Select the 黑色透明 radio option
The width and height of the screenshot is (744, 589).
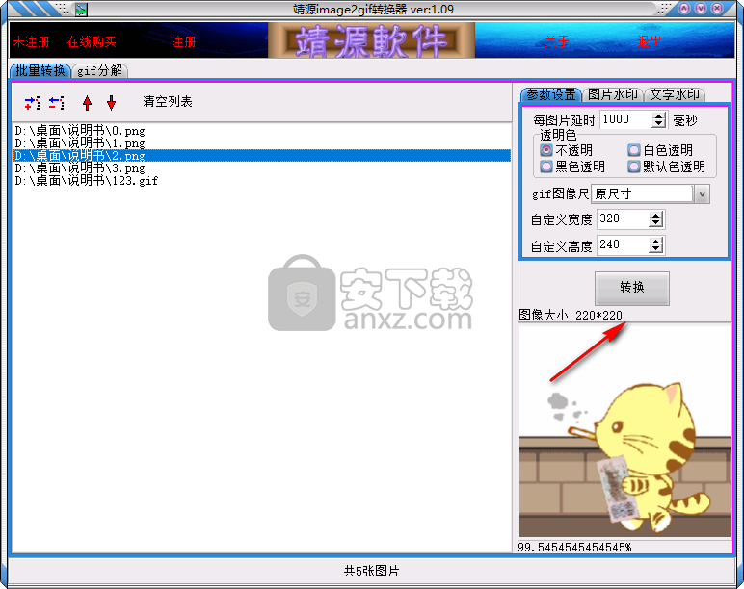546,166
